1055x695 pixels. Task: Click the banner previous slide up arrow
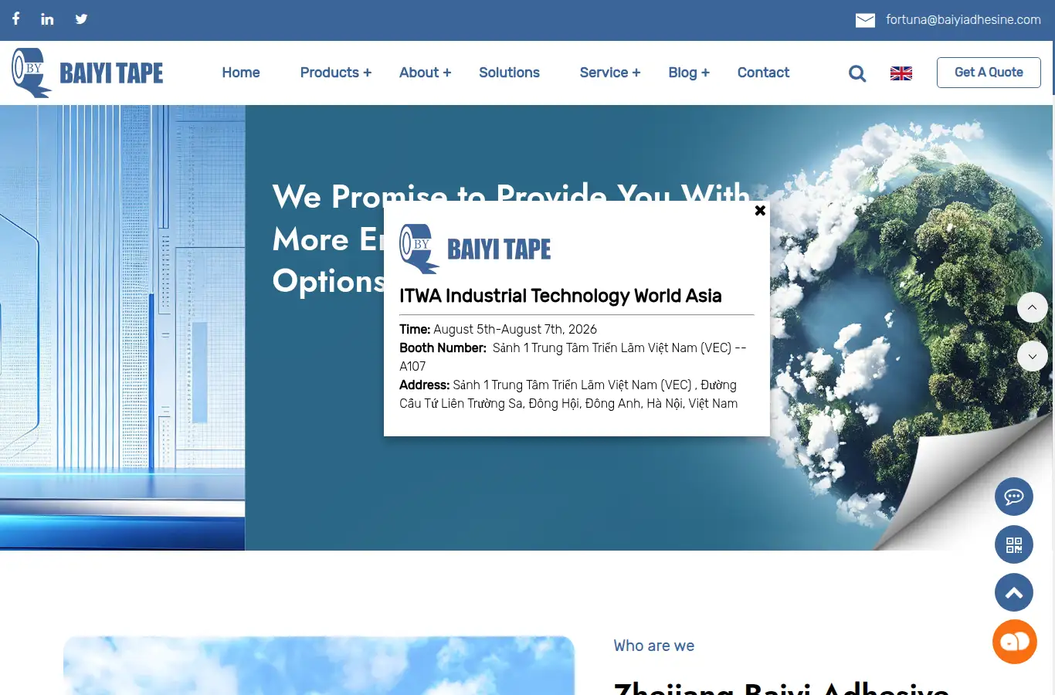click(1033, 307)
